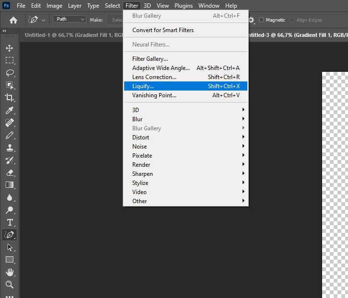Open Filter Gallery menu entry

[186, 59]
